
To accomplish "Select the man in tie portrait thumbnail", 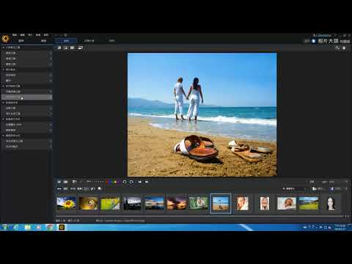I will pyautogui.click(x=265, y=204).
